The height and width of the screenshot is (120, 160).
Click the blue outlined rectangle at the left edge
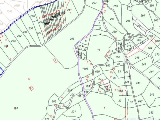pos(1,71)
